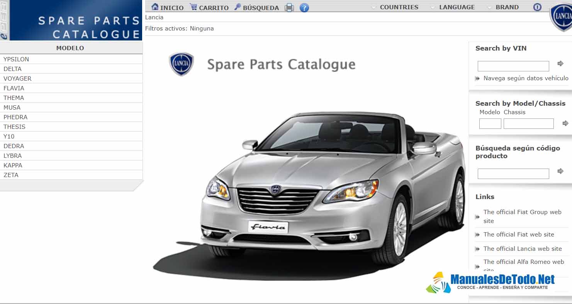Viewport: 572px width, 304px height.
Task: Select VOYAGER model
Action: pyautogui.click(x=71, y=78)
